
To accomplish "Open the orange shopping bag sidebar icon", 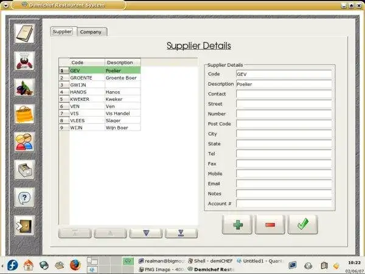I will [x=24, y=114].
